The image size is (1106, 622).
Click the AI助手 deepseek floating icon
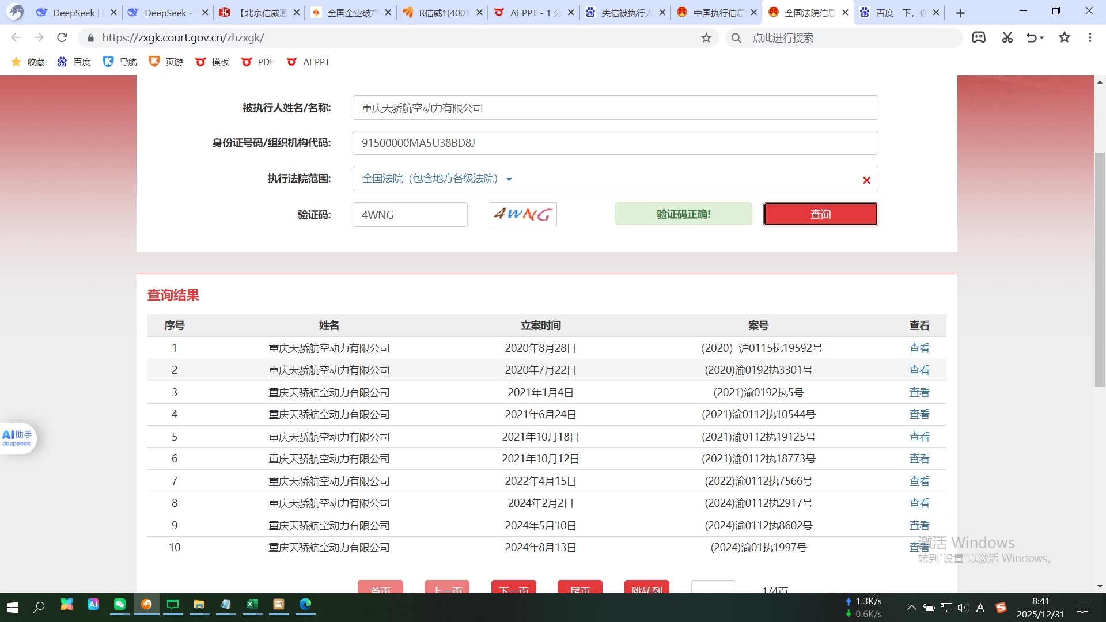tap(17, 438)
